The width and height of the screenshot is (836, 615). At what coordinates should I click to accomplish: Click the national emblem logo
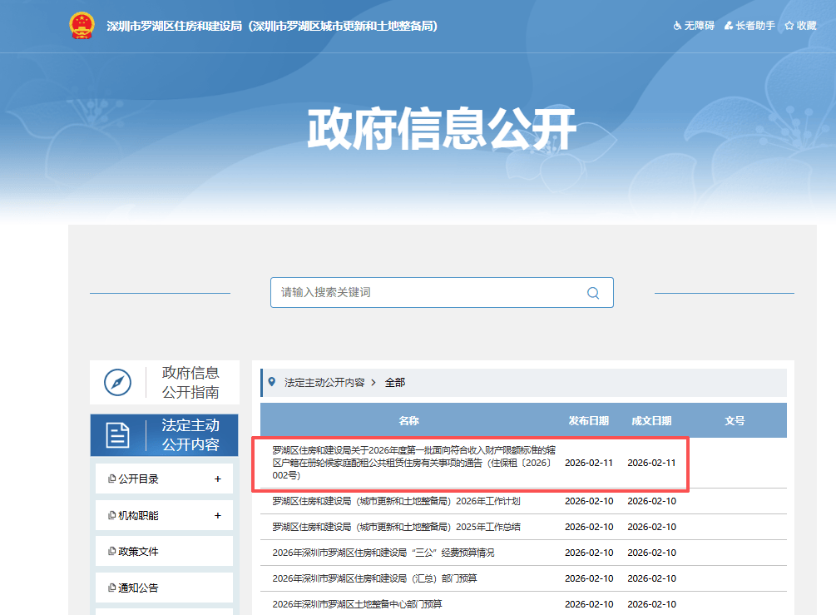click(81, 25)
